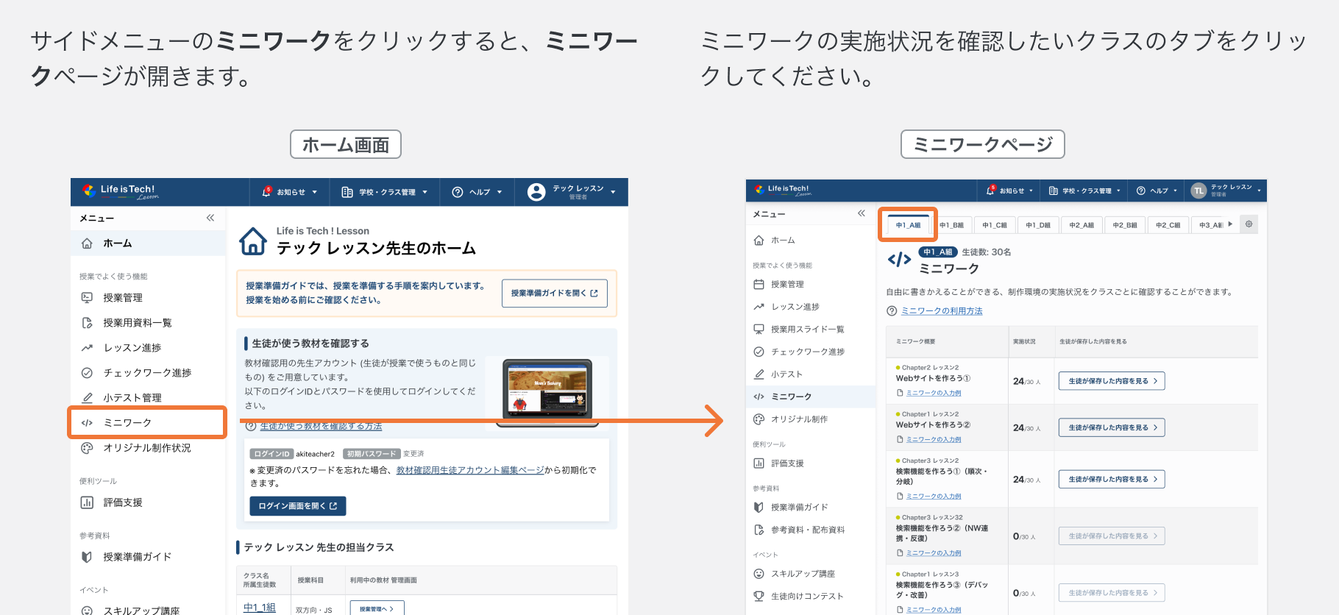
Task: Collapse the メニュー sidebar on the Miniwork page
Action: tap(862, 213)
